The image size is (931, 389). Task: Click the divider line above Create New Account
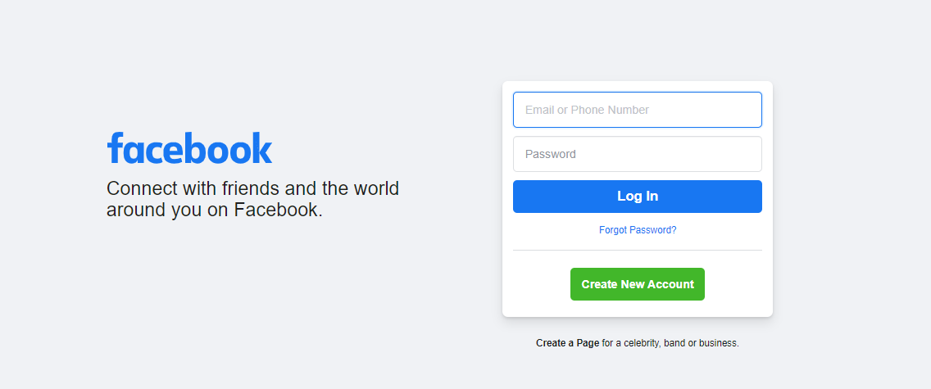(x=637, y=251)
